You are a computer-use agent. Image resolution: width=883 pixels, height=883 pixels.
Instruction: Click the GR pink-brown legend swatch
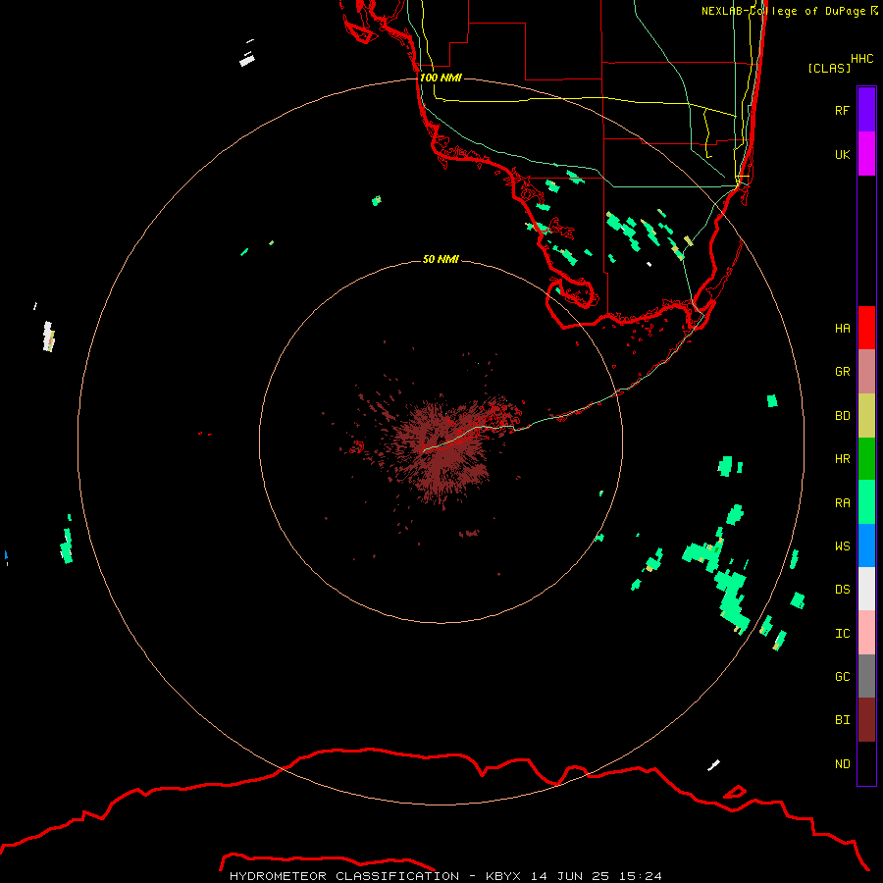pos(866,372)
